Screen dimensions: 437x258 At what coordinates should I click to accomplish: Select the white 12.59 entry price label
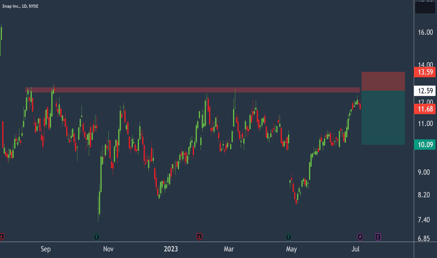pos(425,91)
